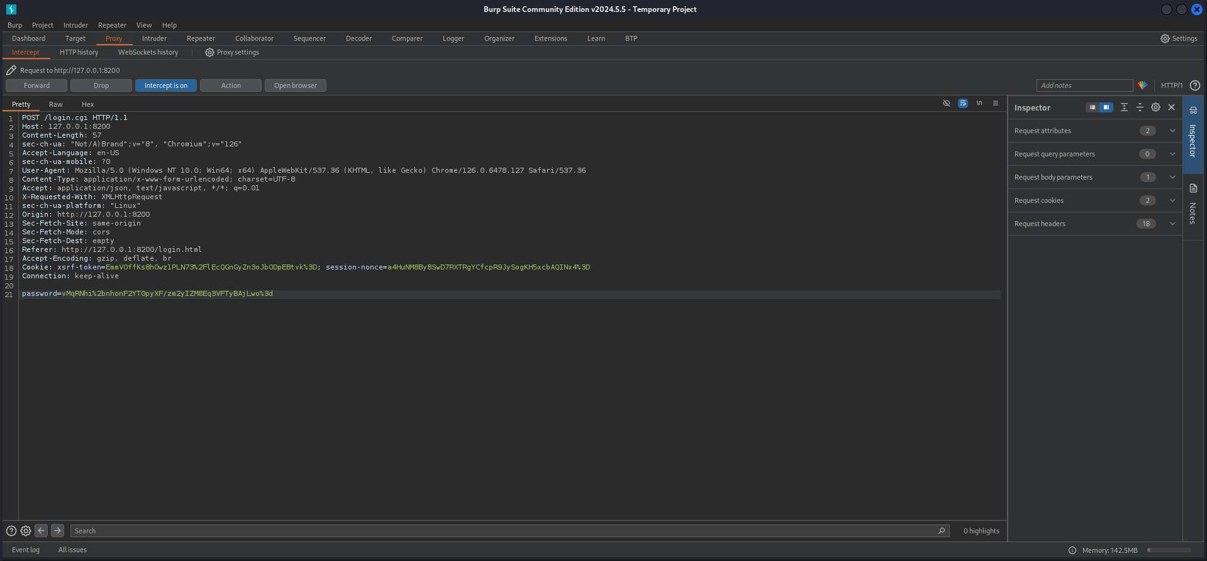Image resolution: width=1207 pixels, height=561 pixels.
Task: Forward the intercepted request
Action: (x=36, y=85)
